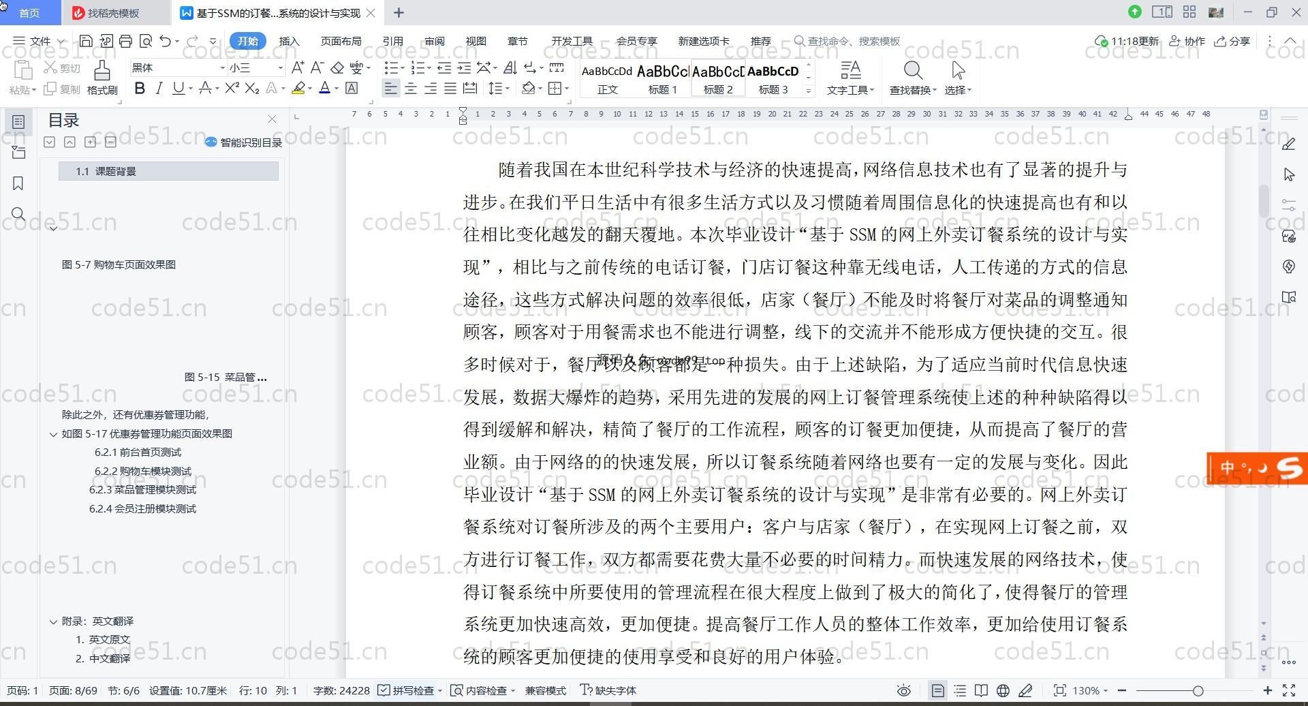Click the font color swatch A
The image size is (1308, 706).
324,89
